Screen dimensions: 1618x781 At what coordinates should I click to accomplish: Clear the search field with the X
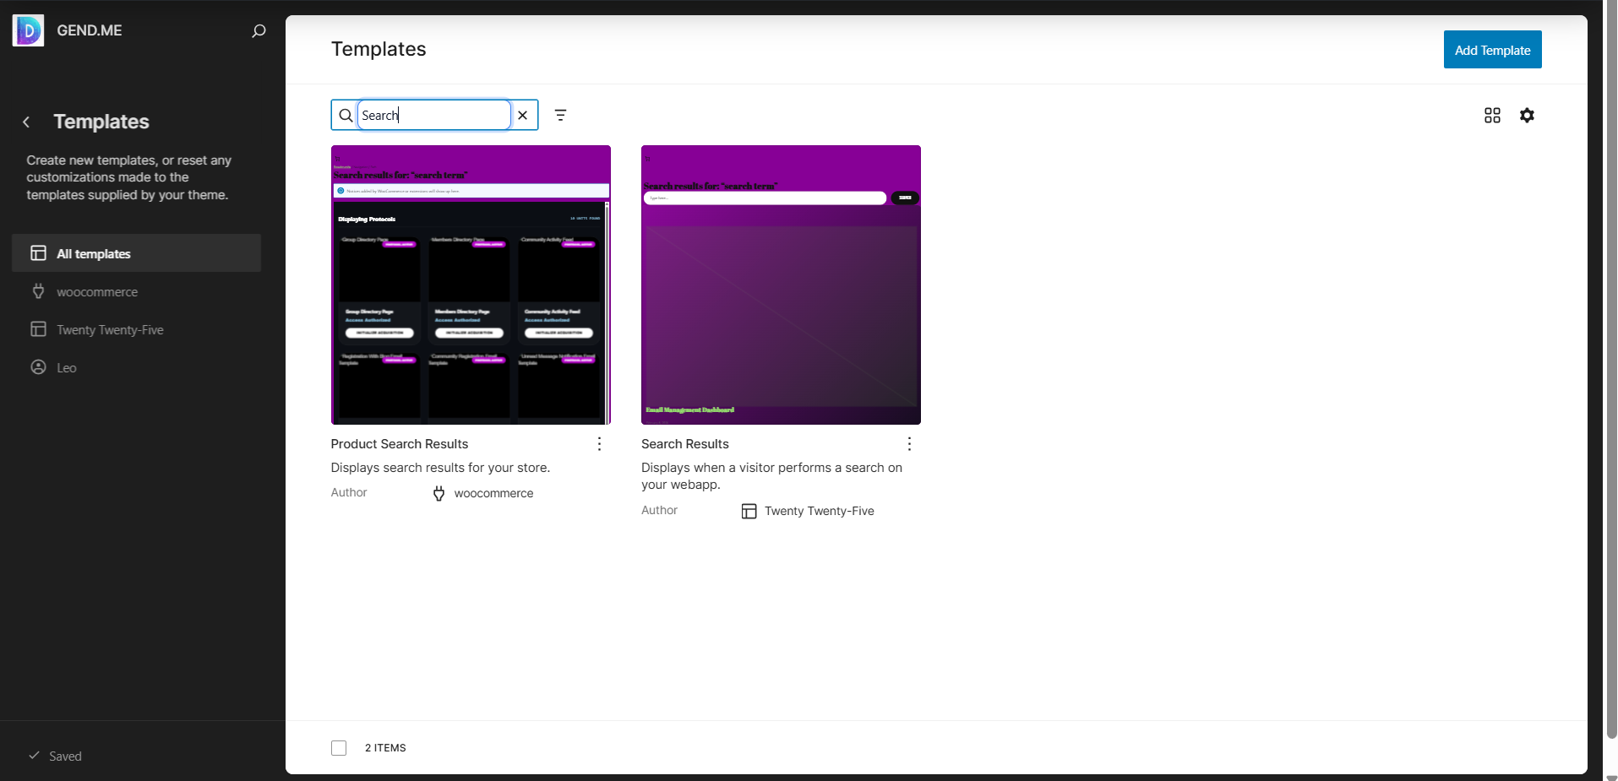click(x=523, y=115)
